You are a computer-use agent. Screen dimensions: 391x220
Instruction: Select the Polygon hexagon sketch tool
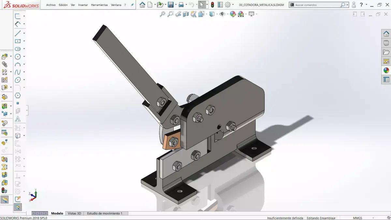[x=18, y=95]
